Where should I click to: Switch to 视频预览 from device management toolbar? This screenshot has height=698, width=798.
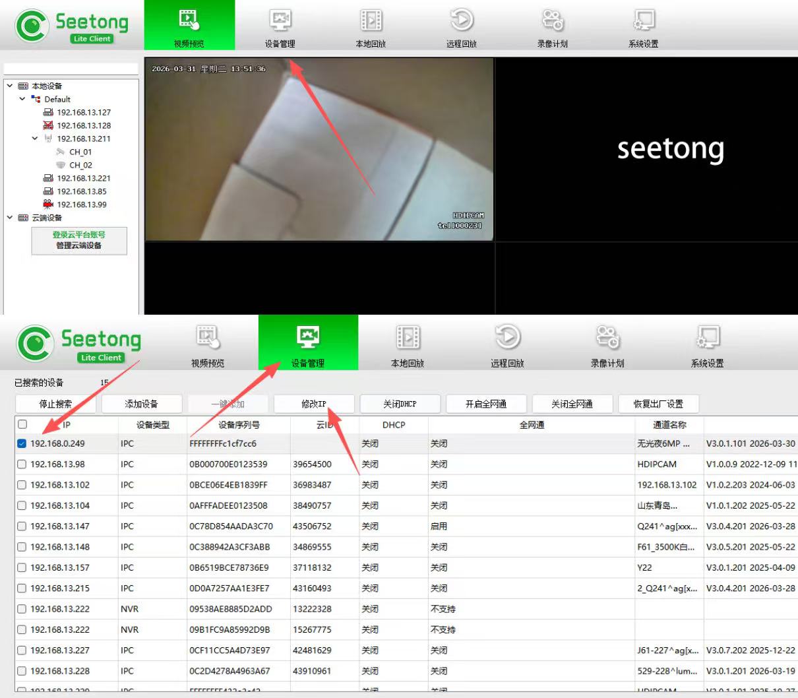pyautogui.click(x=208, y=344)
